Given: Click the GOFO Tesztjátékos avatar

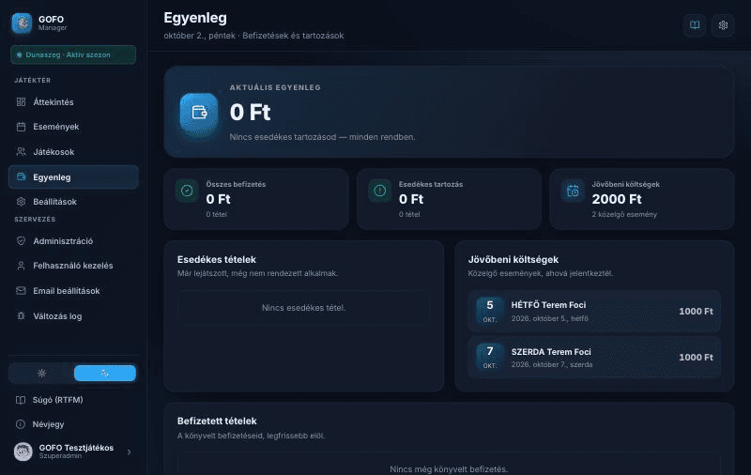Looking at the screenshot, I should (23, 452).
